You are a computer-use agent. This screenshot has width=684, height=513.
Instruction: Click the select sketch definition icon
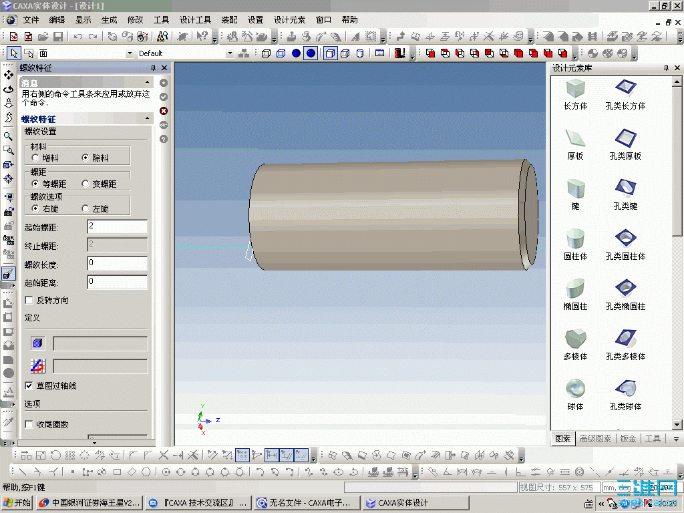coord(37,366)
